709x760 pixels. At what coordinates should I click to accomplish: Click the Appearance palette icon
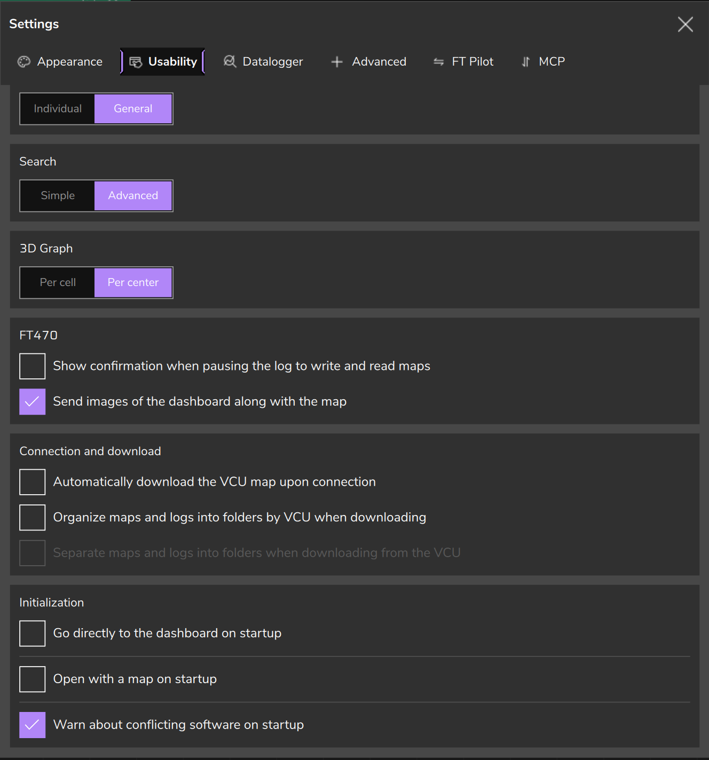click(x=24, y=62)
